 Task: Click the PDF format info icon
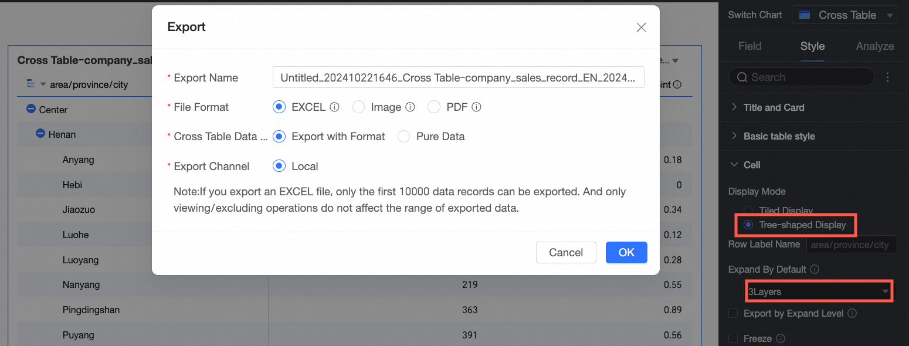pos(477,107)
